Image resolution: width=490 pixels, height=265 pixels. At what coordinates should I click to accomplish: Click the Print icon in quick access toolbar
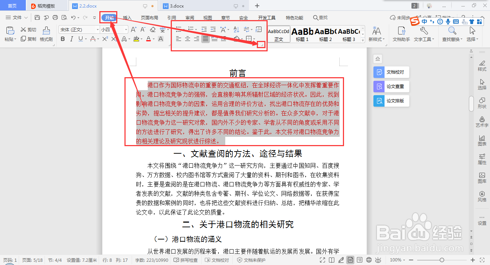click(x=55, y=17)
